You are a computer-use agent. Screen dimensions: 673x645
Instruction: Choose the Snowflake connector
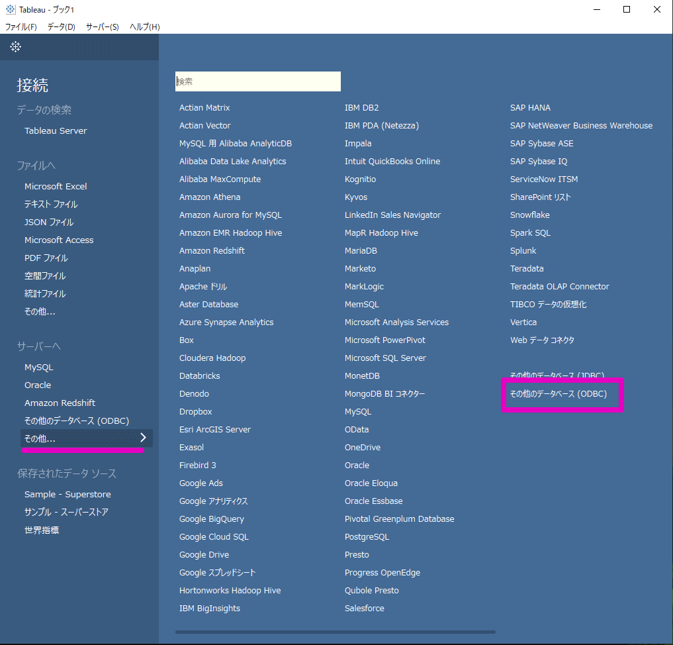pyautogui.click(x=529, y=215)
